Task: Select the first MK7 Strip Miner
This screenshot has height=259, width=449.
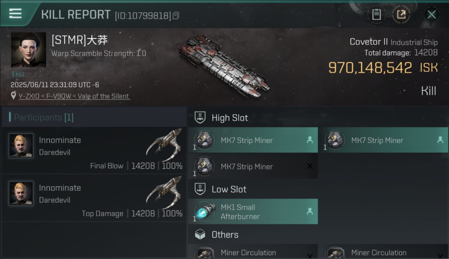Action: (x=253, y=140)
